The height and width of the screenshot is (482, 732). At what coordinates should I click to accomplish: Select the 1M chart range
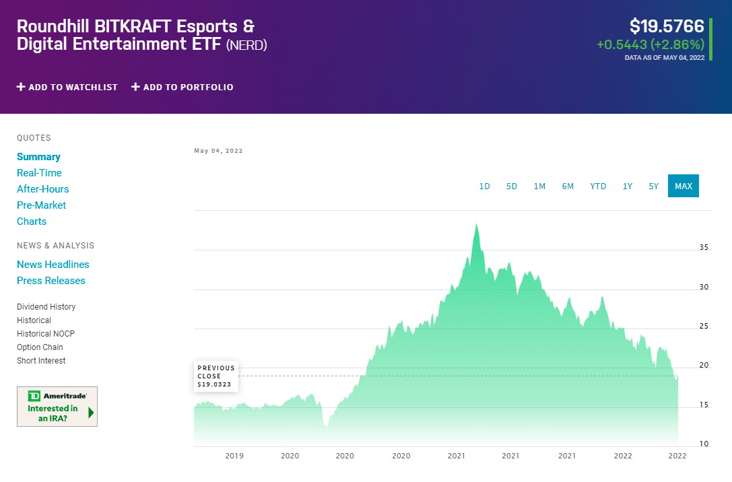539,186
